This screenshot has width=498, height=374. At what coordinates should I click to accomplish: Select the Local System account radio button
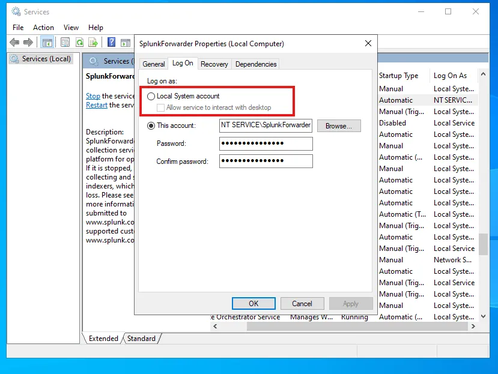151,96
